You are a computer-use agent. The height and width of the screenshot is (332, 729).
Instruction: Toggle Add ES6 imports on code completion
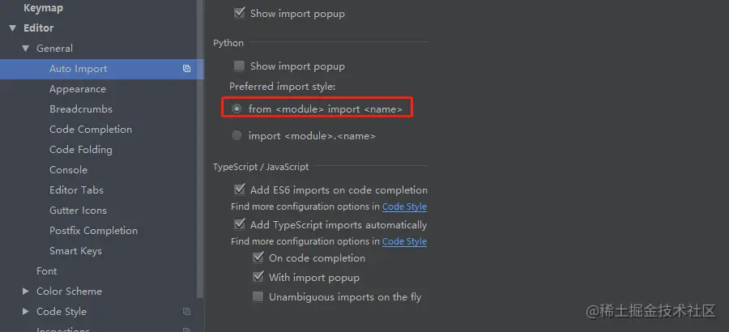240,189
